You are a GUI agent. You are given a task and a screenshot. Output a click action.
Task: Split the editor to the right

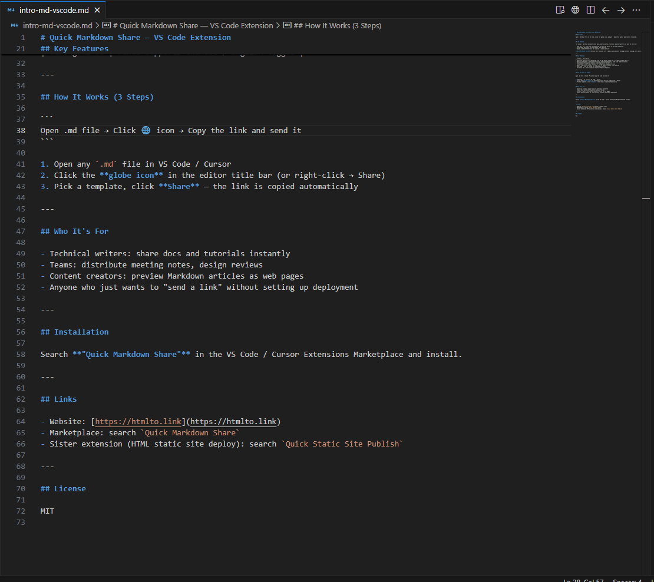[x=590, y=10]
